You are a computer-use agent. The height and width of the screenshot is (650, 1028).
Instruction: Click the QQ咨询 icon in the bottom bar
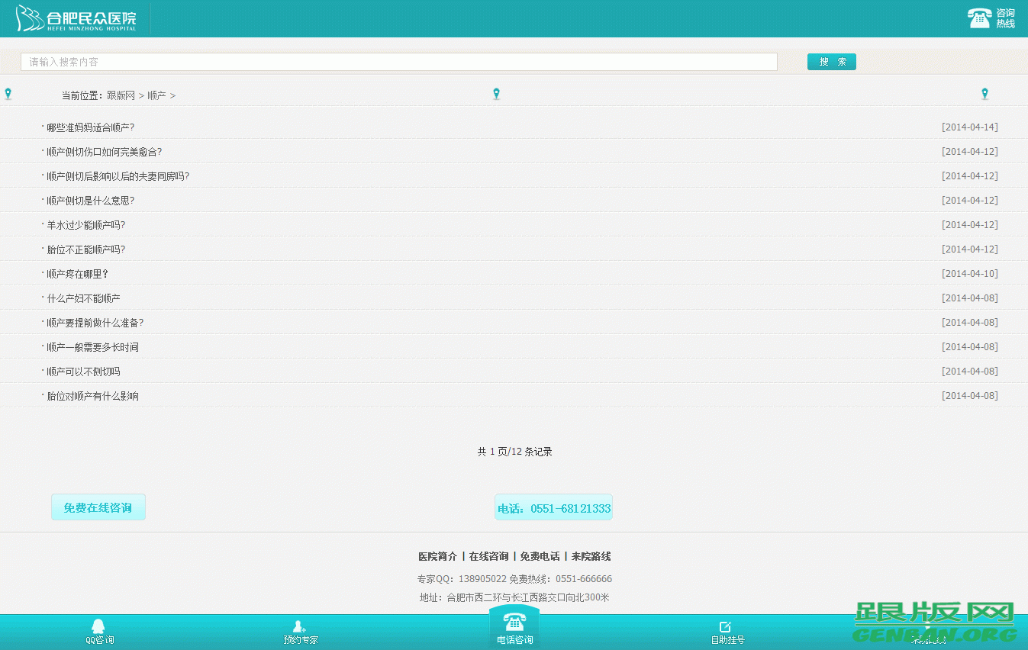99,629
